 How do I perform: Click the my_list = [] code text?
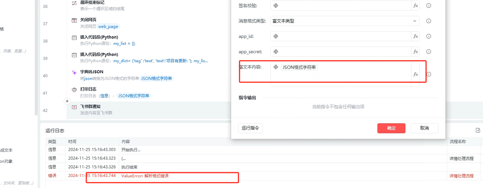(125, 44)
